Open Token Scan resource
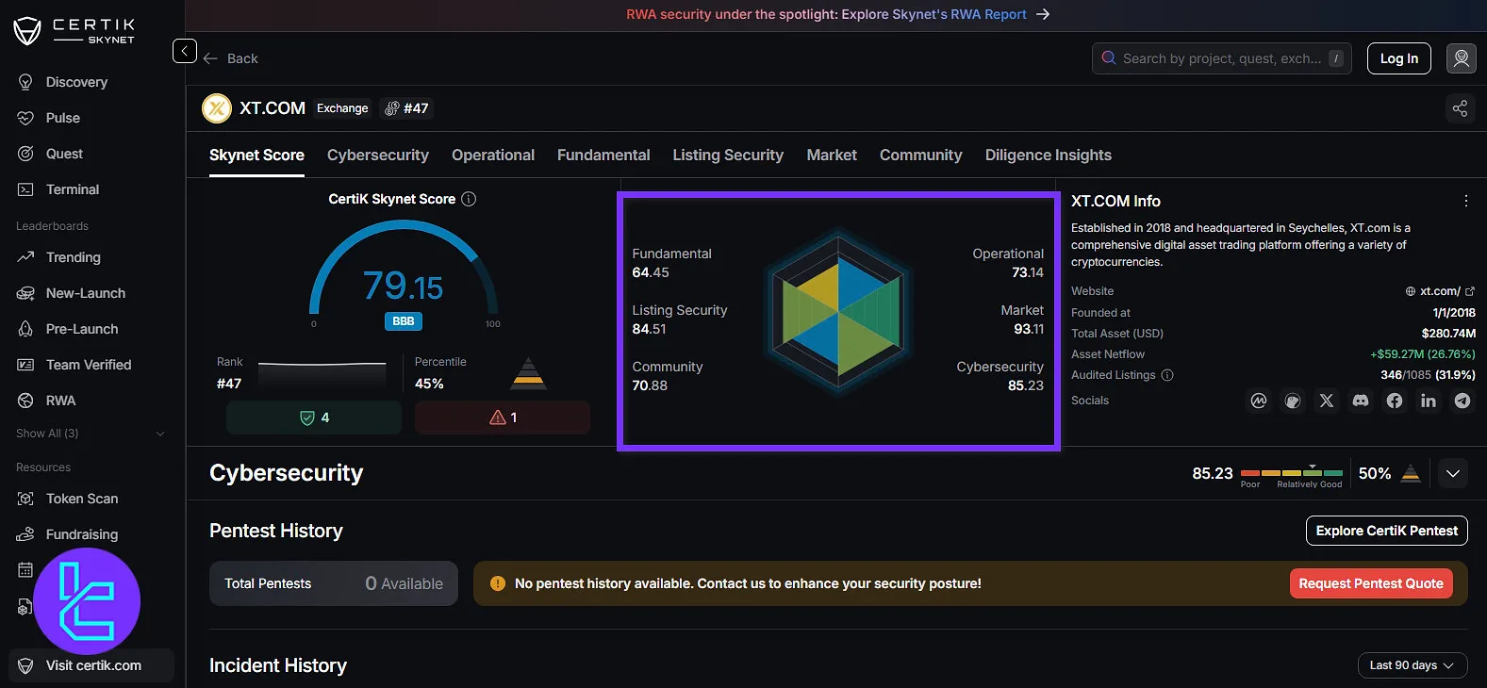Viewport: 1487px width, 688px height. pos(68,499)
